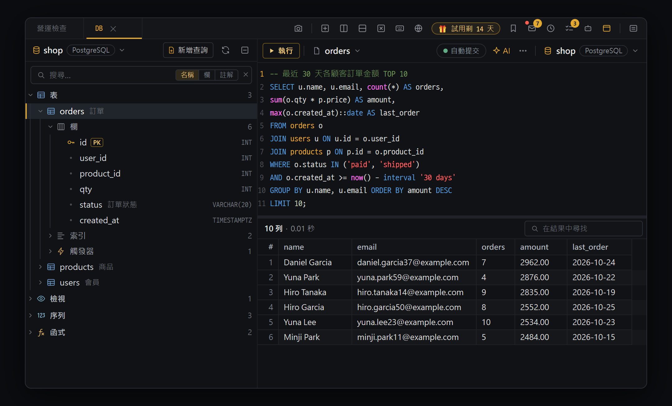Toggle the 自動提交 auto-commit switch
Image resolution: width=672 pixels, height=406 pixels.
pyautogui.click(x=461, y=51)
